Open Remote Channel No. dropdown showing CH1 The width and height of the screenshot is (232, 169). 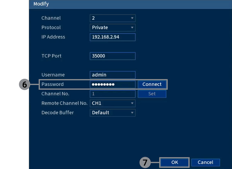[x=112, y=103]
